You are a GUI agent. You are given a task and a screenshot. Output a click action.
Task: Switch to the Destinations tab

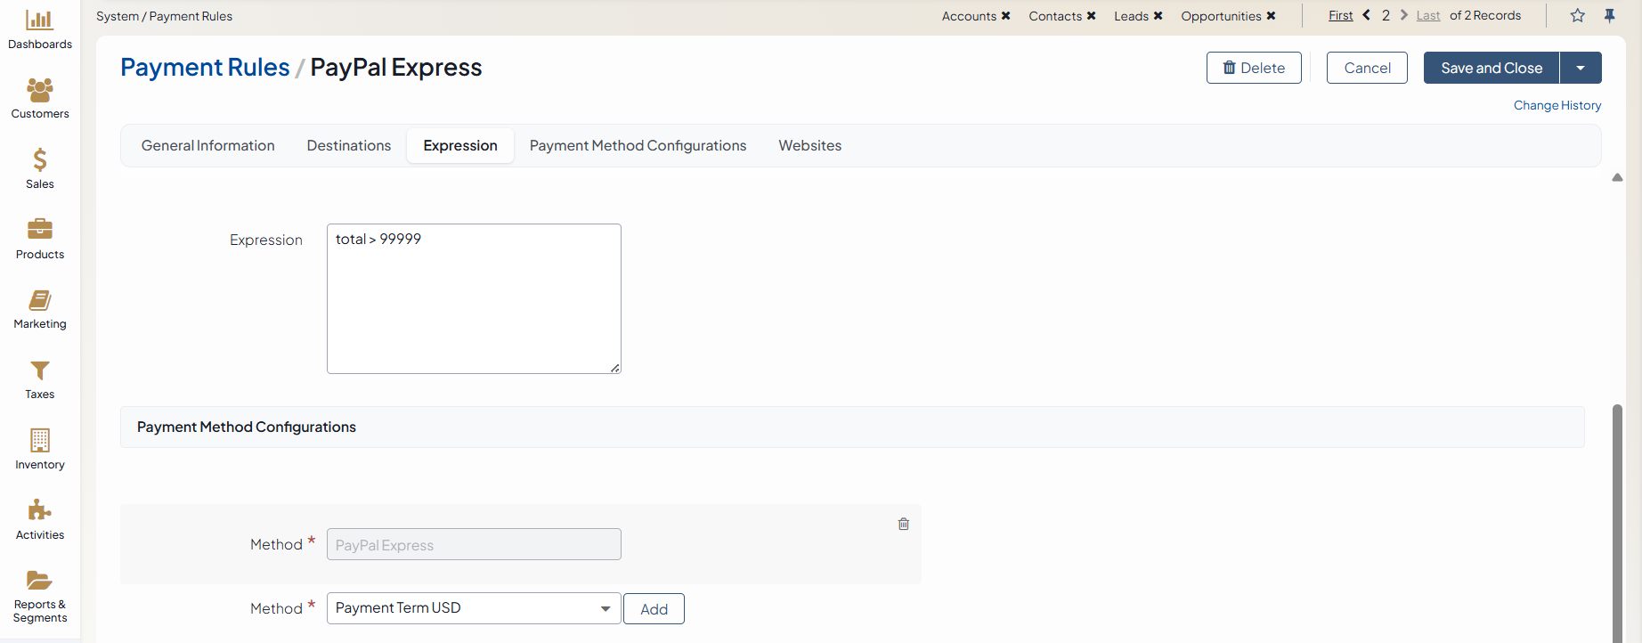349,145
